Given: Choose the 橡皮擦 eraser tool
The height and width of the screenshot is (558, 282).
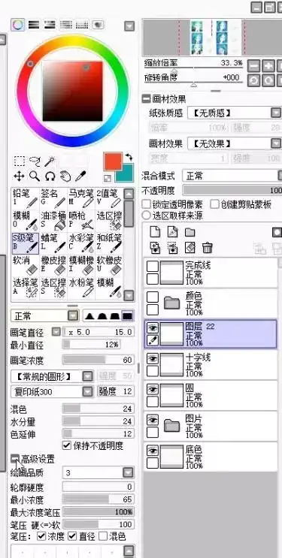Looking at the screenshot, I should pyautogui.click(x=53, y=265).
